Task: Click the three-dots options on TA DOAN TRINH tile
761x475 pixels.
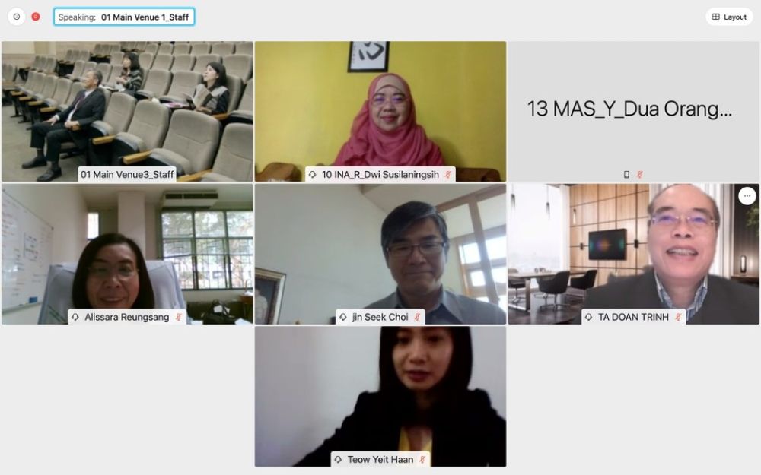Action: (x=747, y=196)
